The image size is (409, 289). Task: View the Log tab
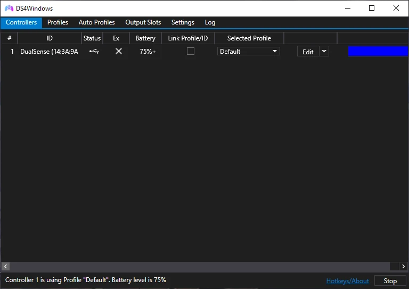coord(210,22)
